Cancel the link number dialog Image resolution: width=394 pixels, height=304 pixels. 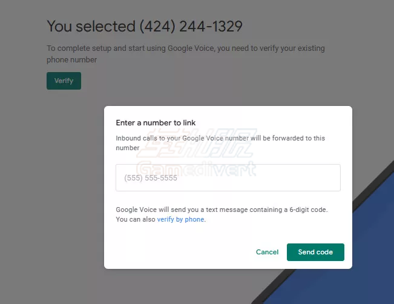click(267, 252)
